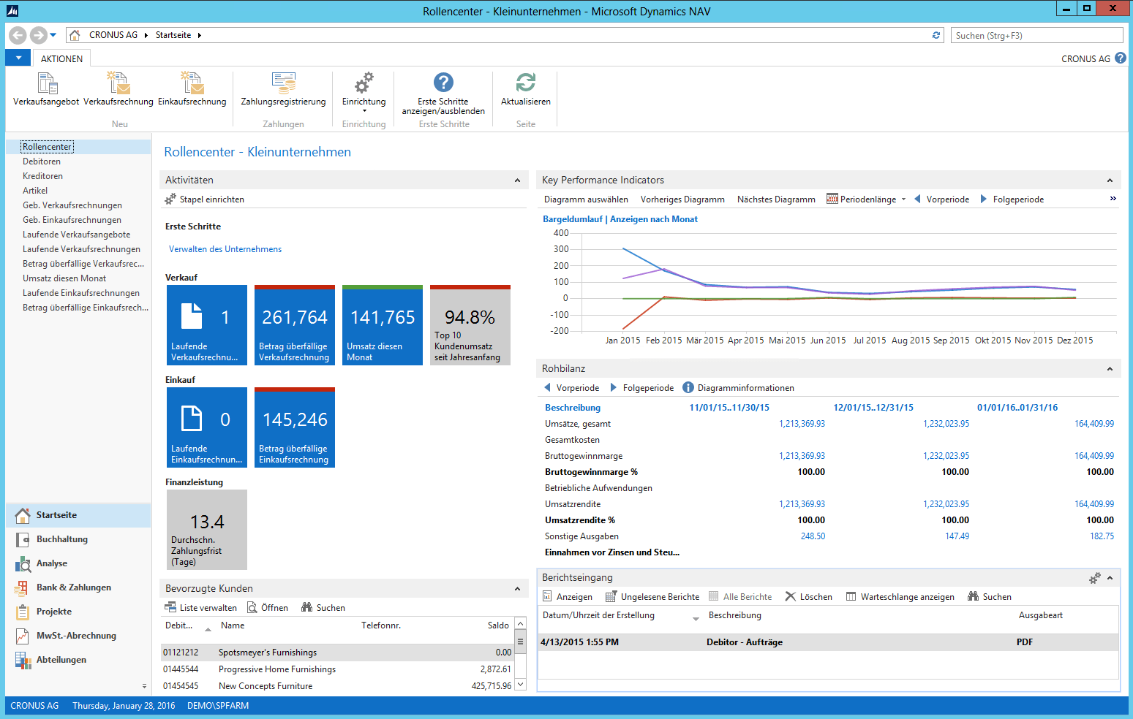
Task: Open Verwalten des Unternehmens link
Action: coord(225,249)
